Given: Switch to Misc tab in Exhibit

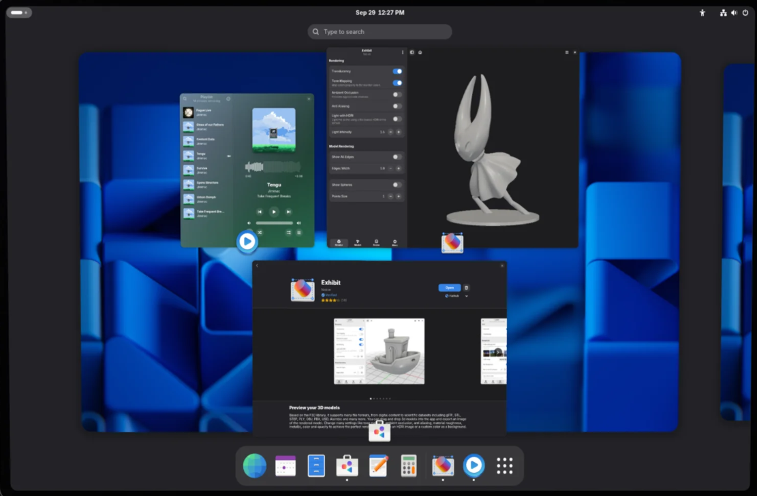Looking at the screenshot, I should [x=395, y=242].
